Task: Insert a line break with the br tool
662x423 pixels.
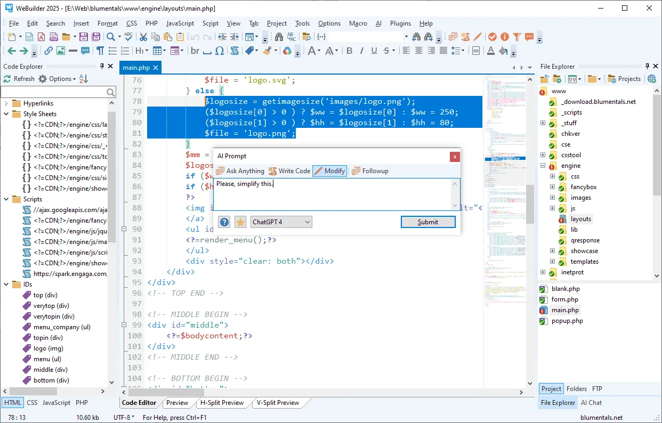Action: point(195,51)
